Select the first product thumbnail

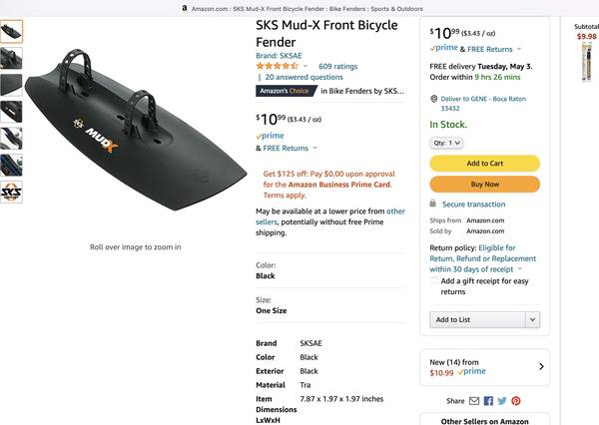(x=11, y=32)
